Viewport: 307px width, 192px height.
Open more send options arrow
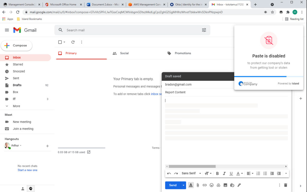183,185
